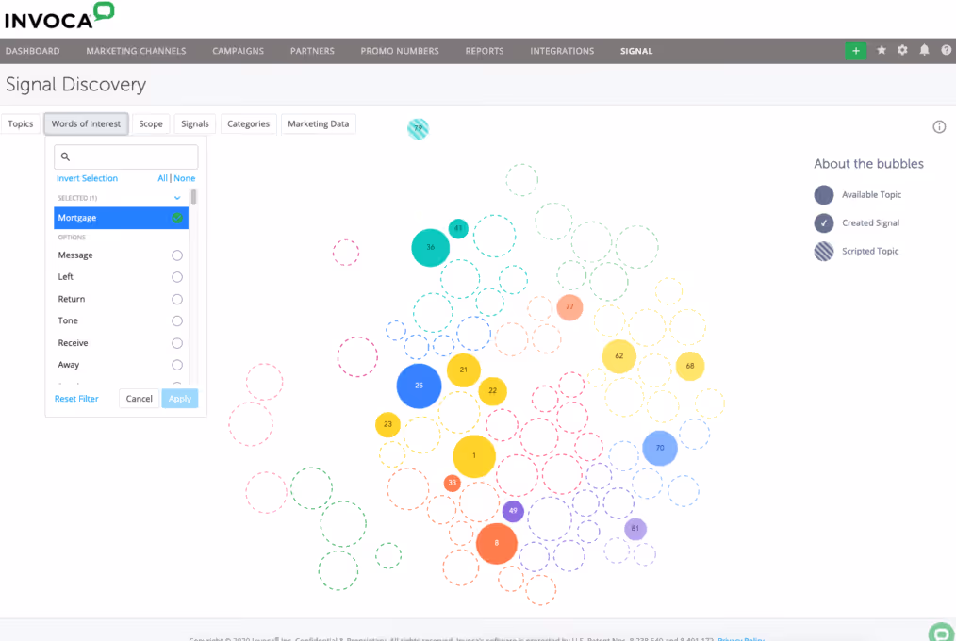Click the options list scrollbar thumb

(x=193, y=197)
